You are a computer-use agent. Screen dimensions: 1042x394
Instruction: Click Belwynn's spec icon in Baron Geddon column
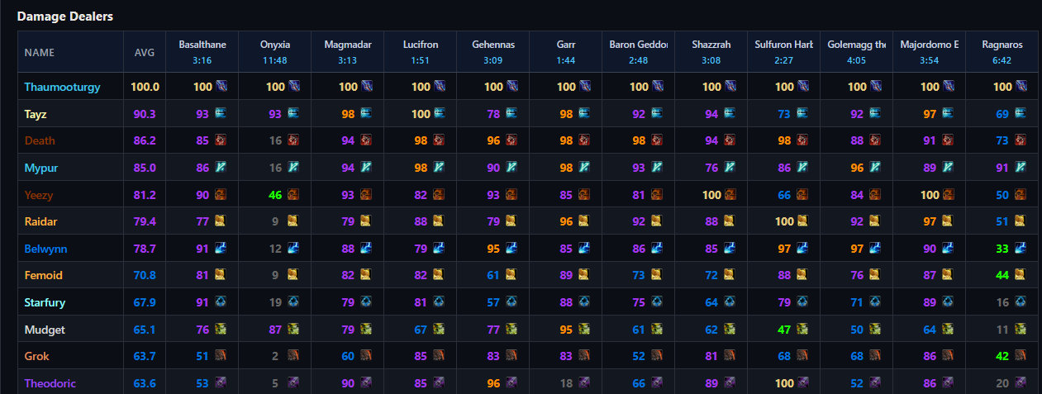pos(657,249)
